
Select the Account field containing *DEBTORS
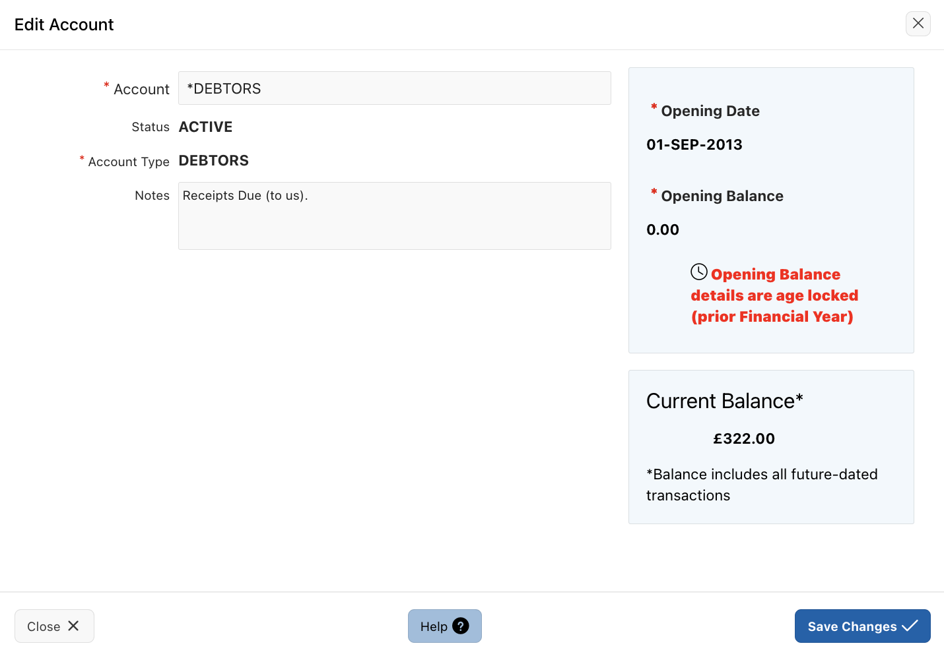tap(394, 88)
